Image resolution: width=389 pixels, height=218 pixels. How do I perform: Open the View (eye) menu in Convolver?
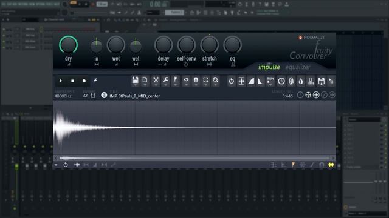(186, 81)
